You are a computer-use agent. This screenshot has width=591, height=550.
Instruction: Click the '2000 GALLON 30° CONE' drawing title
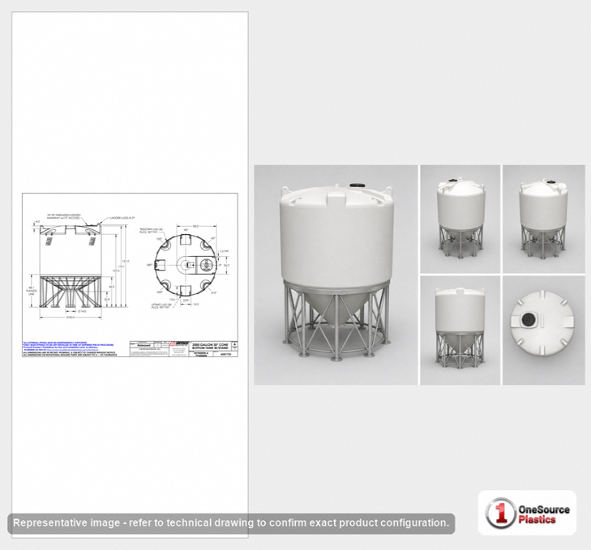[210, 346]
